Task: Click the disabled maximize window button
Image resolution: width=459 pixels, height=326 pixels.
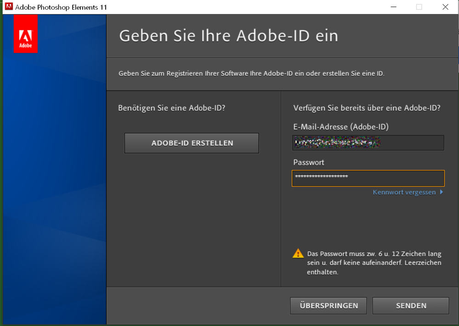Action: tap(419, 7)
